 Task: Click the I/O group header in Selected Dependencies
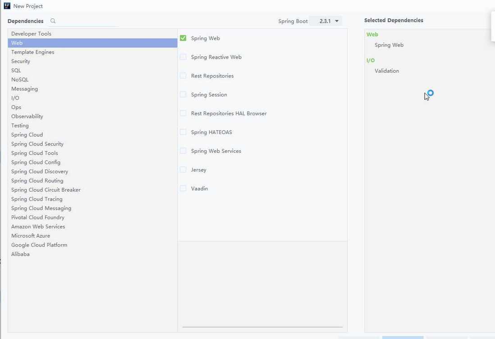click(371, 60)
